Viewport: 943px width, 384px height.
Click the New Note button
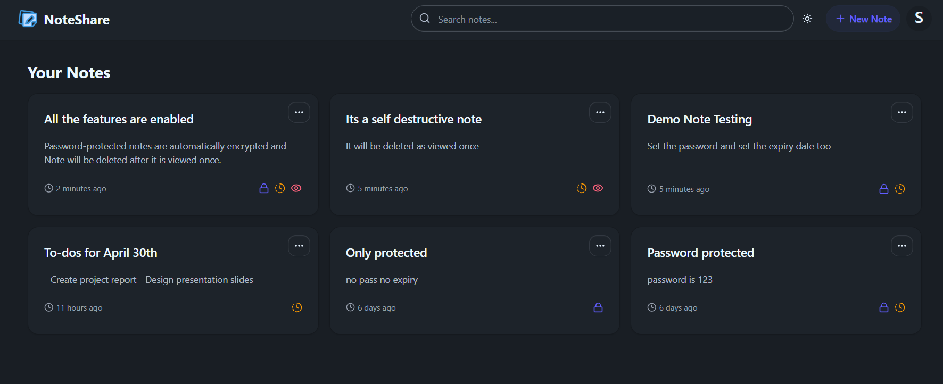point(863,19)
